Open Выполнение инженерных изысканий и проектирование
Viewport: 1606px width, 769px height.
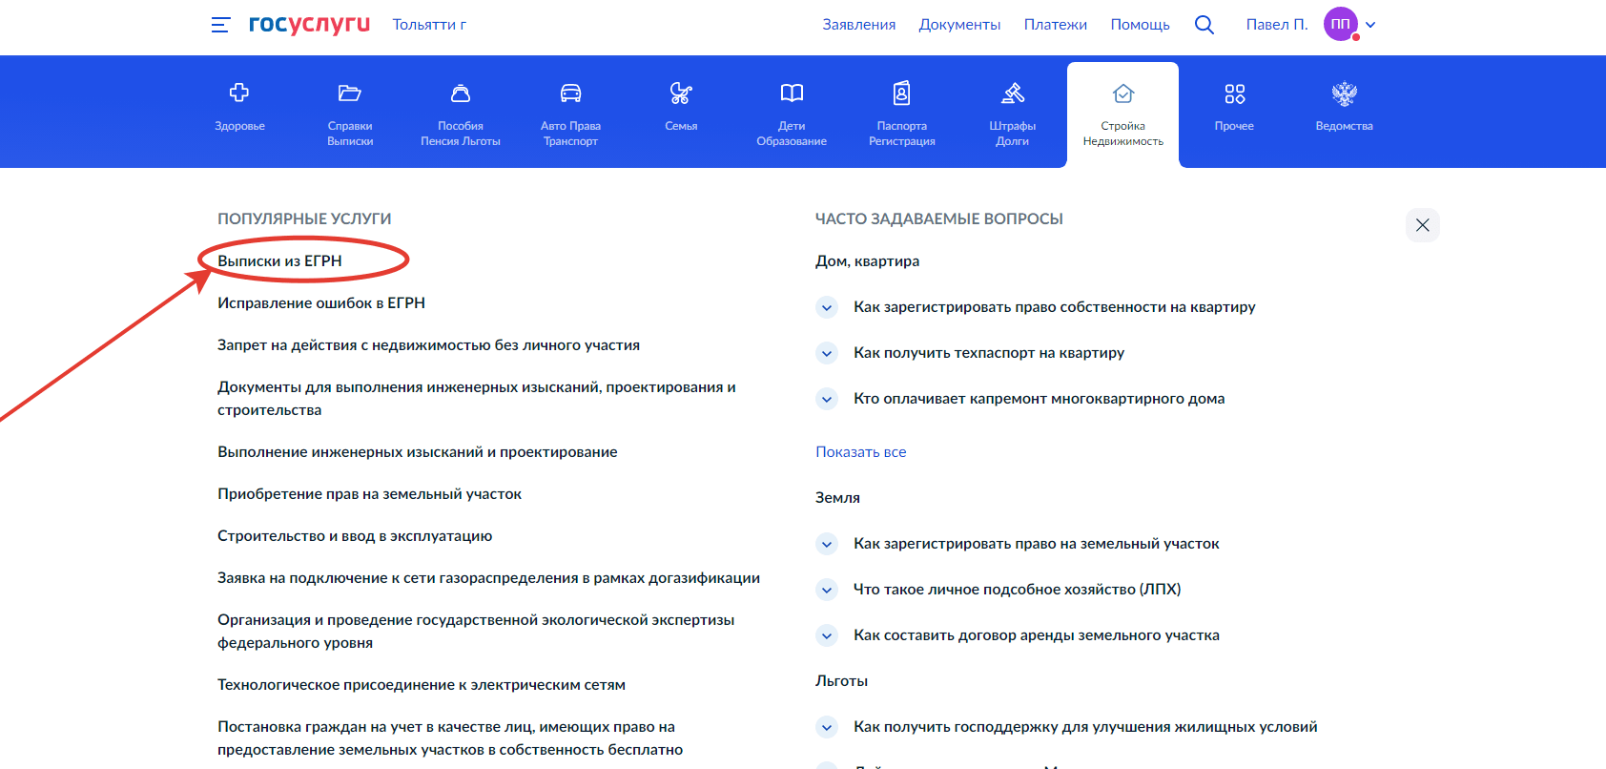tap(418, 452)
